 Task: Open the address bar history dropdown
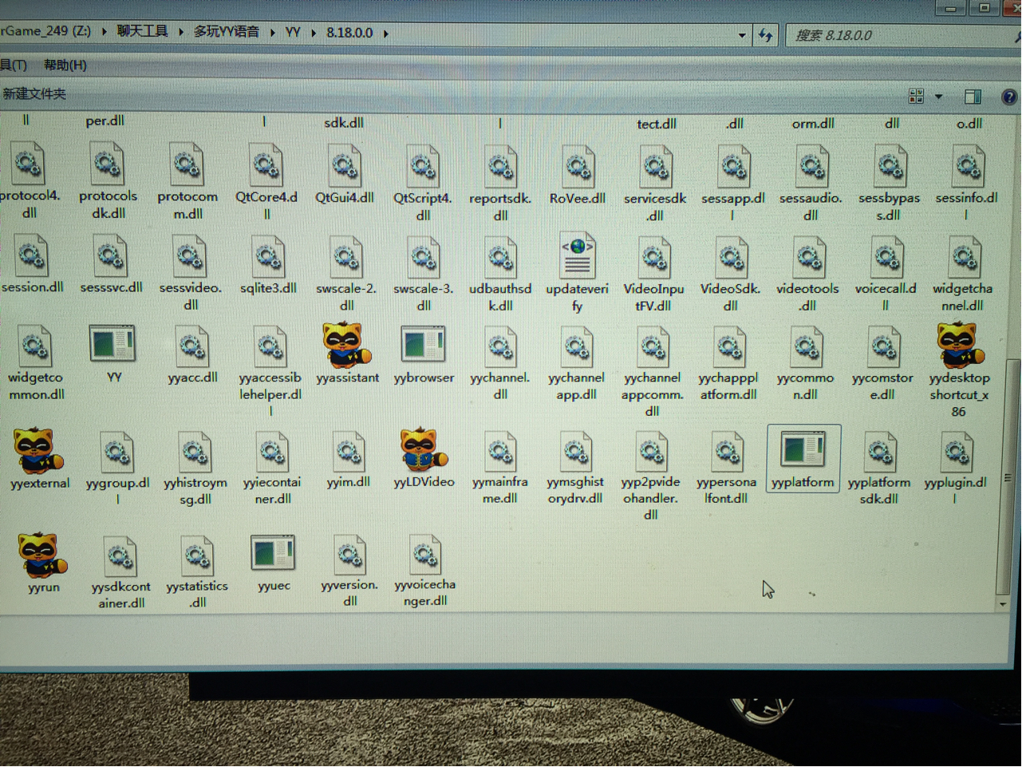[x=742, y=35]
